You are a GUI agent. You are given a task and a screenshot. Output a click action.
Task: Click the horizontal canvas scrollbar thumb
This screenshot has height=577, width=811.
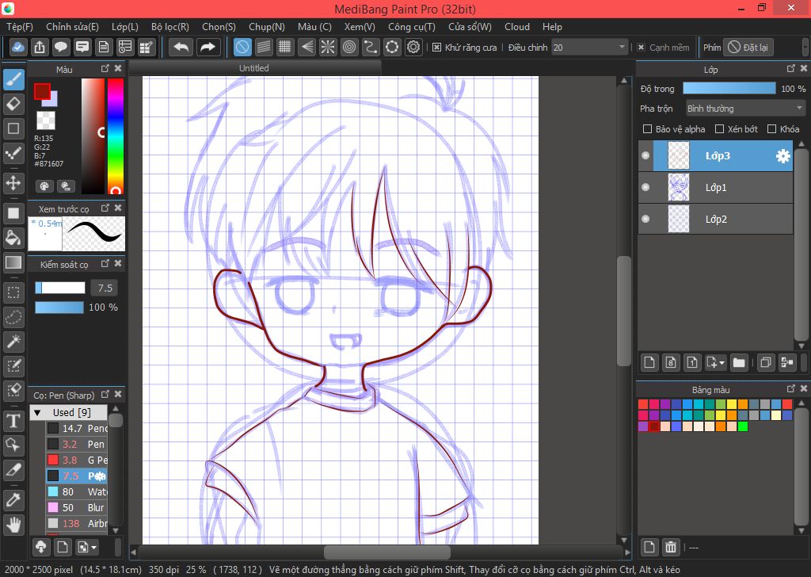[x=386, y=552]
